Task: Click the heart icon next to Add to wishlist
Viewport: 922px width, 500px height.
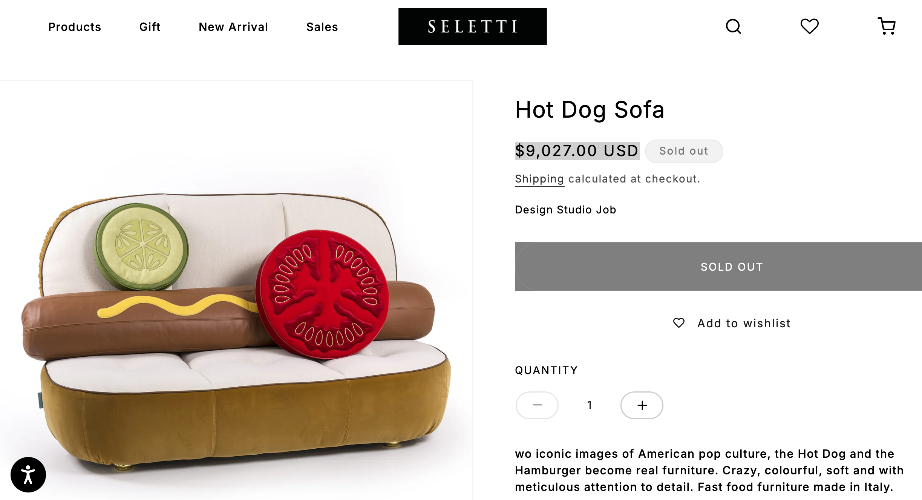Action: coord(680,323)
